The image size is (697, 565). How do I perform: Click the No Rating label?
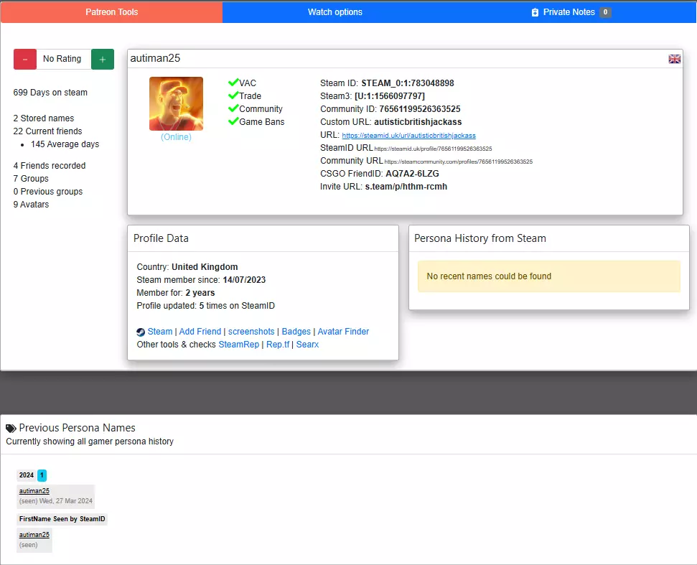pos(62,59)
